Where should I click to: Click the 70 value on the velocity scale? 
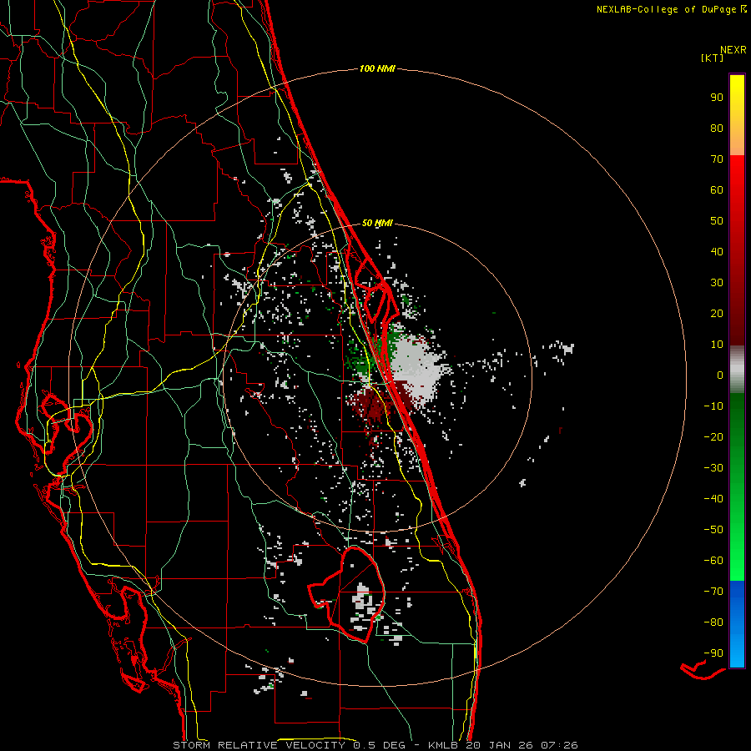pos(717,159)
